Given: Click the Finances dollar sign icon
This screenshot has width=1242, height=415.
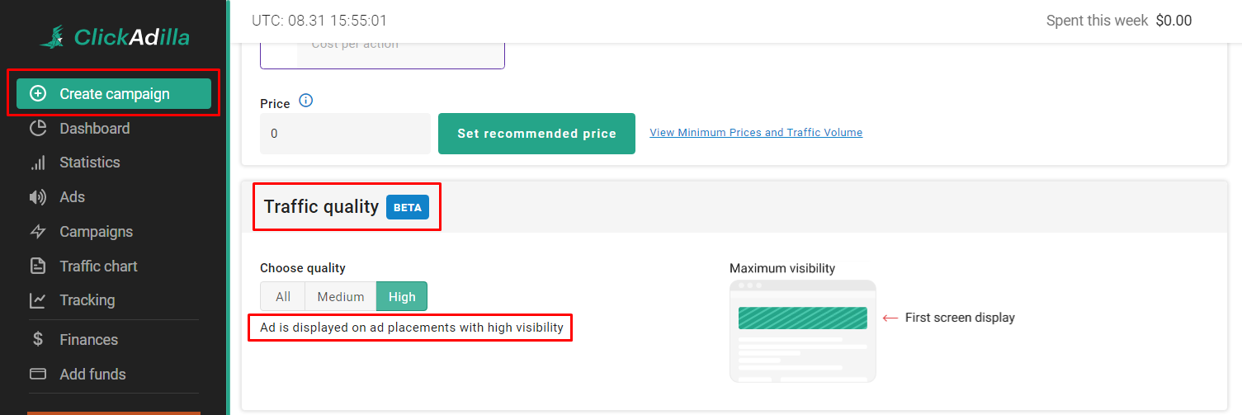Looking at the screenshot, I should coord(38,340).
